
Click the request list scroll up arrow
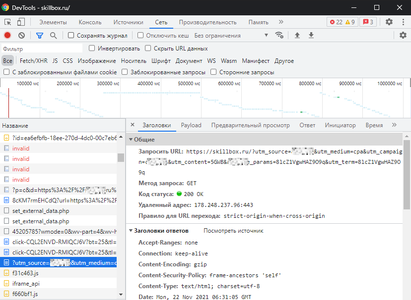[121, 137]
